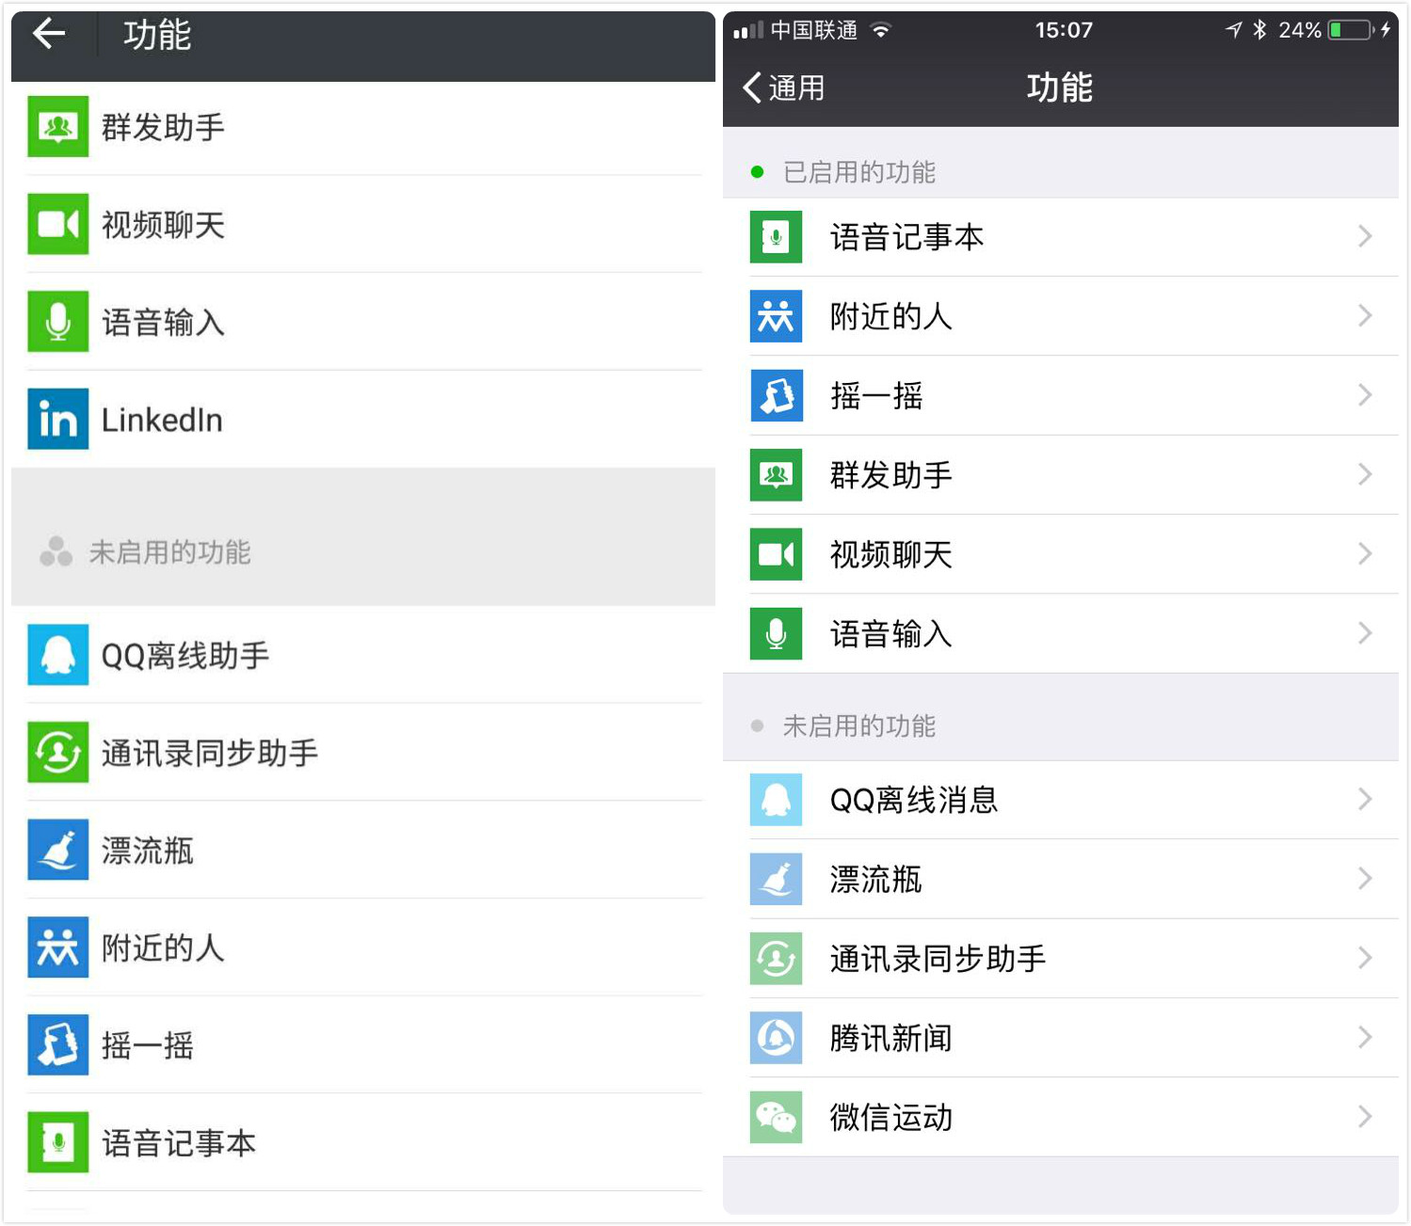The width and height of the screenshot is (1411, 1226).
Task: Expand 语音记事本 row chevron
Action: click(x=1365, y=236)
